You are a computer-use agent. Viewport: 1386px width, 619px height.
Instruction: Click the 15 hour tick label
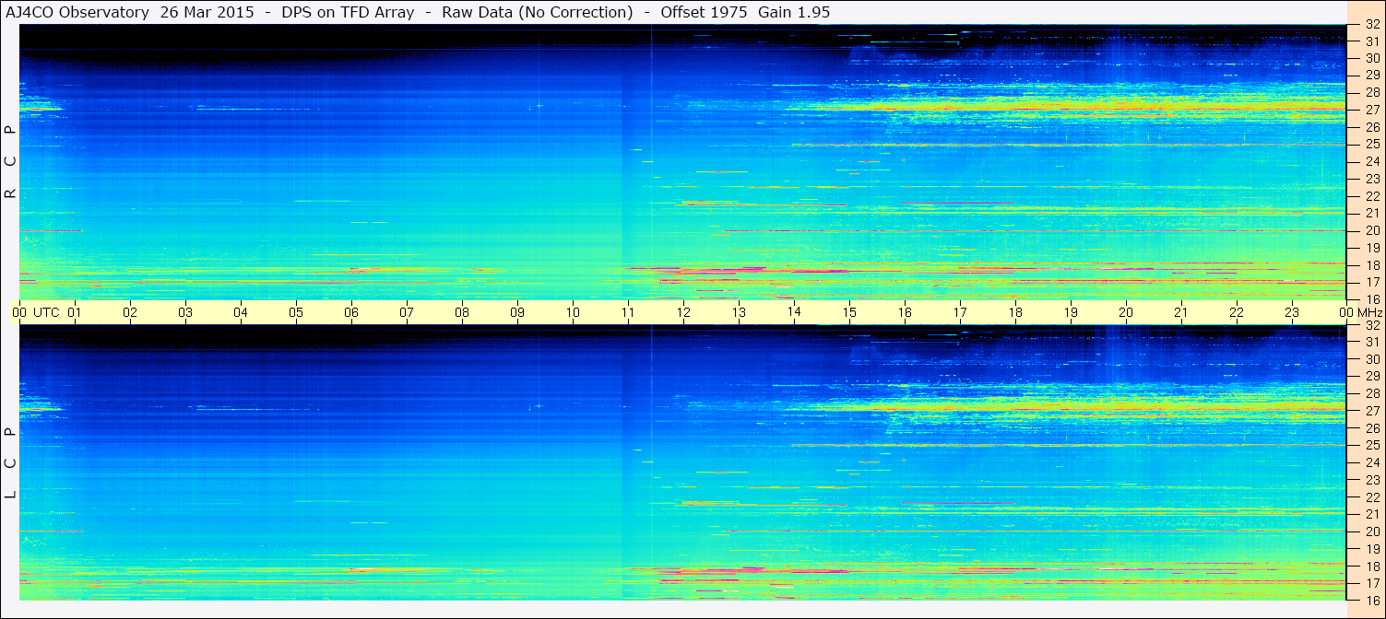[x=849, y=312]
